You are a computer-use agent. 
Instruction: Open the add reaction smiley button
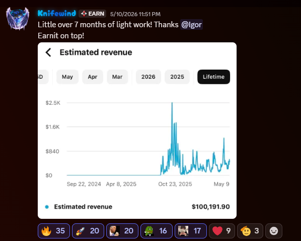click(x=273, y=231)
